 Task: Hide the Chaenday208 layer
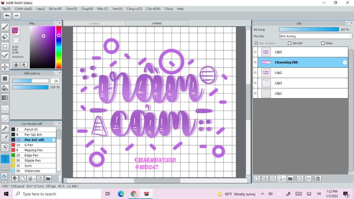[x=255, y=62]
